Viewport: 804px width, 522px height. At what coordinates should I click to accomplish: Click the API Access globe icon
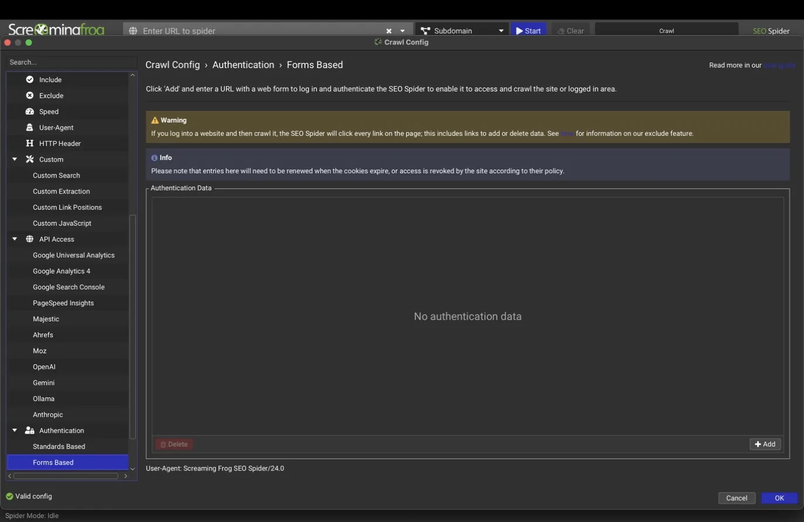[x=30, y=239]
